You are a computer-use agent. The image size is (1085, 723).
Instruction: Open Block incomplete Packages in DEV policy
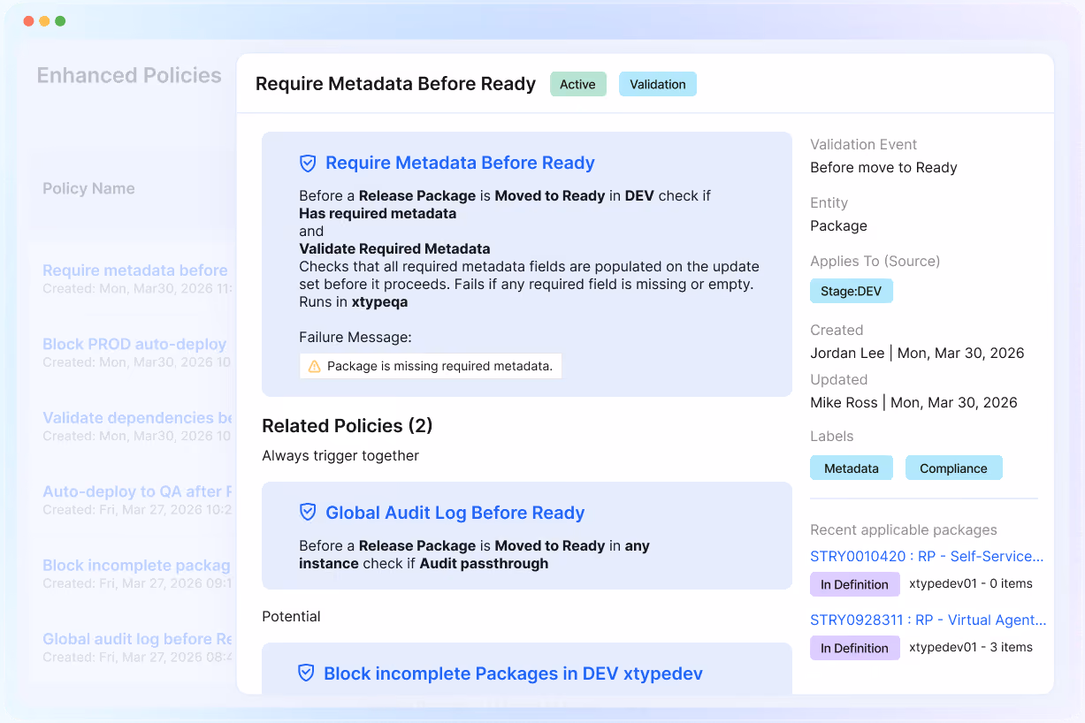513,674
